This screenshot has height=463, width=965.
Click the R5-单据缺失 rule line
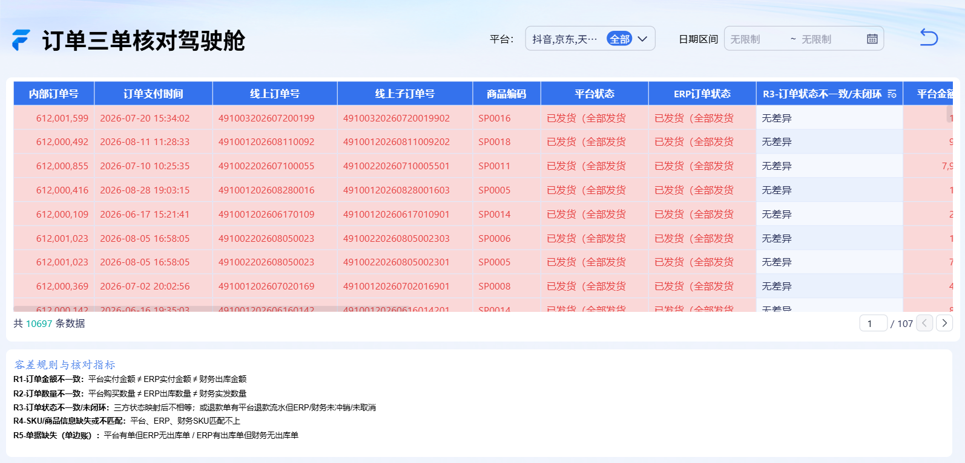click(156, 435)
